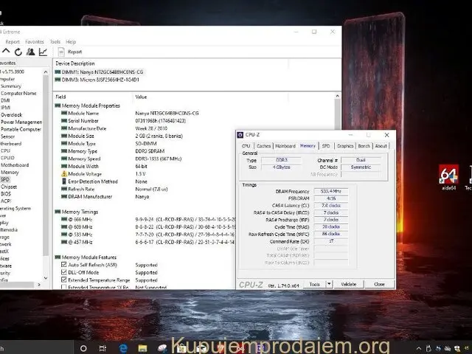Image resolution: width=472 pixels, height=354 pixels.
Task: Click the Up arrow toolbar icon
Action: [x=7, y=52]
